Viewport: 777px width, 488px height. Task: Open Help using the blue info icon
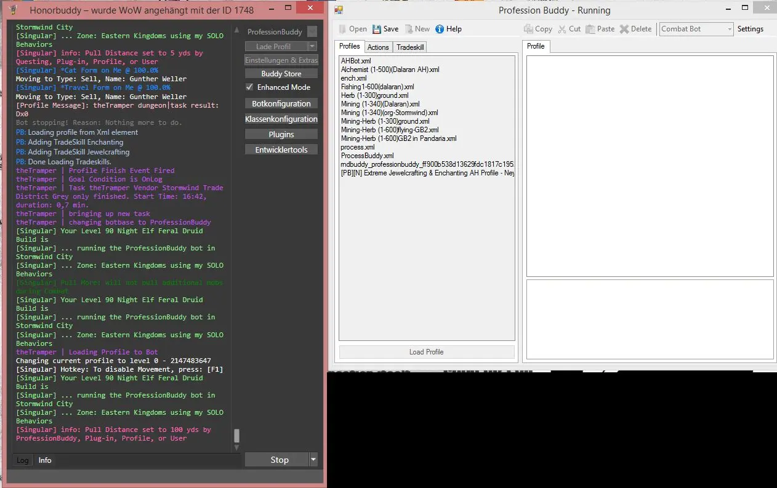[440, 29]
